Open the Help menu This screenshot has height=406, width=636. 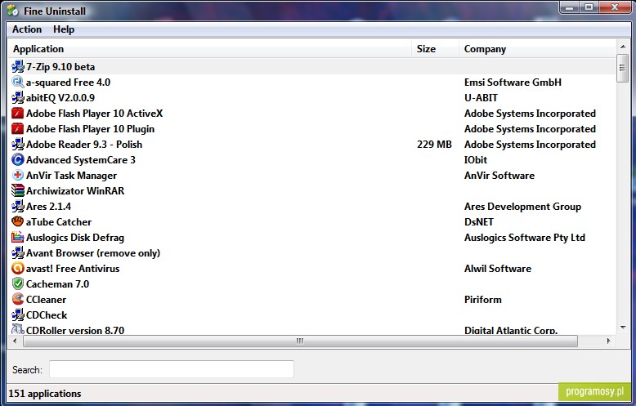(64, 29)
